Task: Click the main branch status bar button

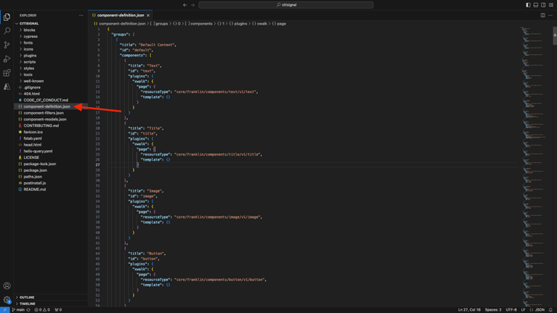Action: click(x=19, y=310)
